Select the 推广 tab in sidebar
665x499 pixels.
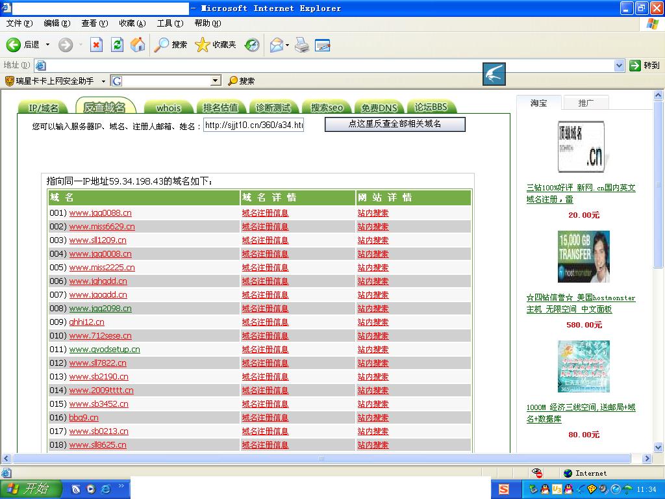[x=585, y=103]
